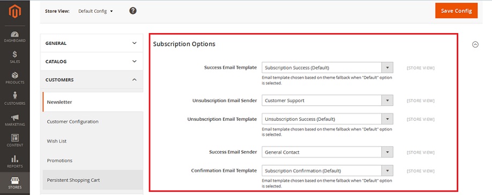The height and width of the screenshot is (195, 492).
Task: Open the Customers person icon
Action: point(15,96)
